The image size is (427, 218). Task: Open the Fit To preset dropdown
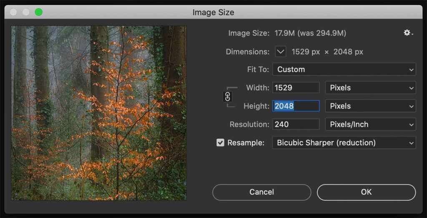coord(344,69)
